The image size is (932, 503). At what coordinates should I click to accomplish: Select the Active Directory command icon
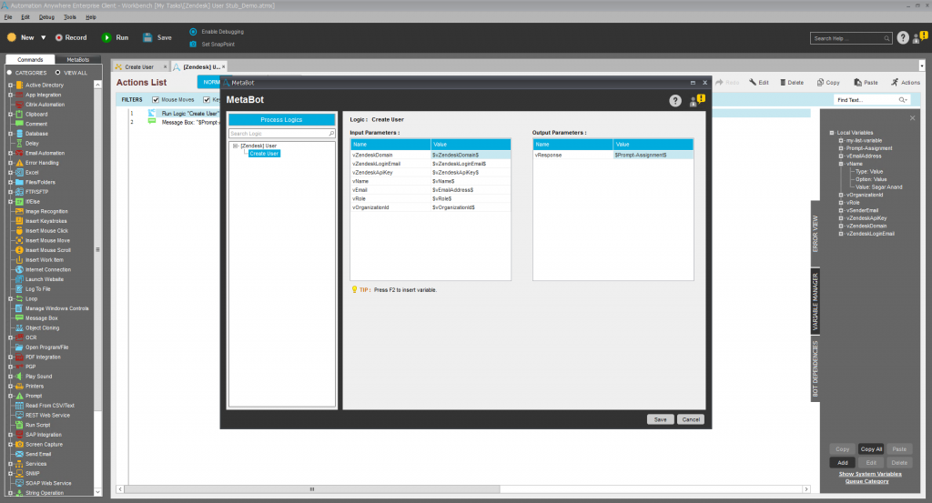(x=19, y=85)
